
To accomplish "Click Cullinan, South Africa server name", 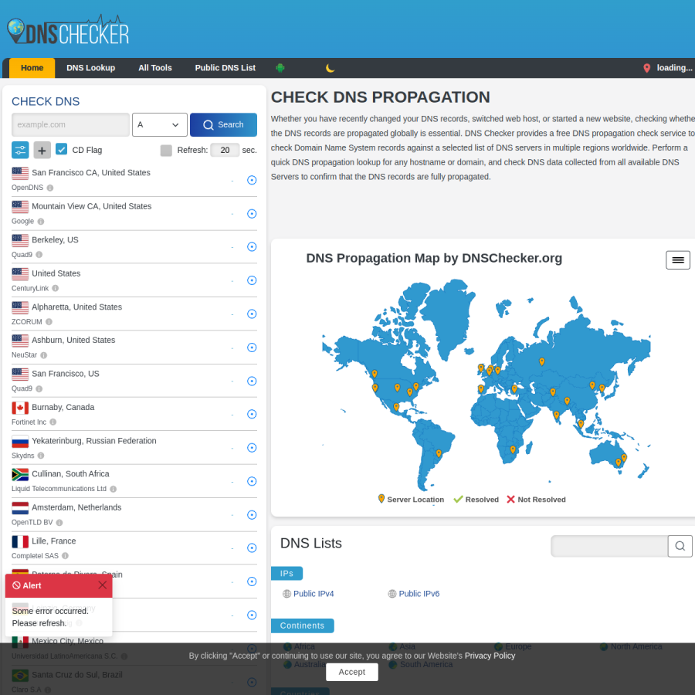I will pyautogui.click(x=70, y=474).
